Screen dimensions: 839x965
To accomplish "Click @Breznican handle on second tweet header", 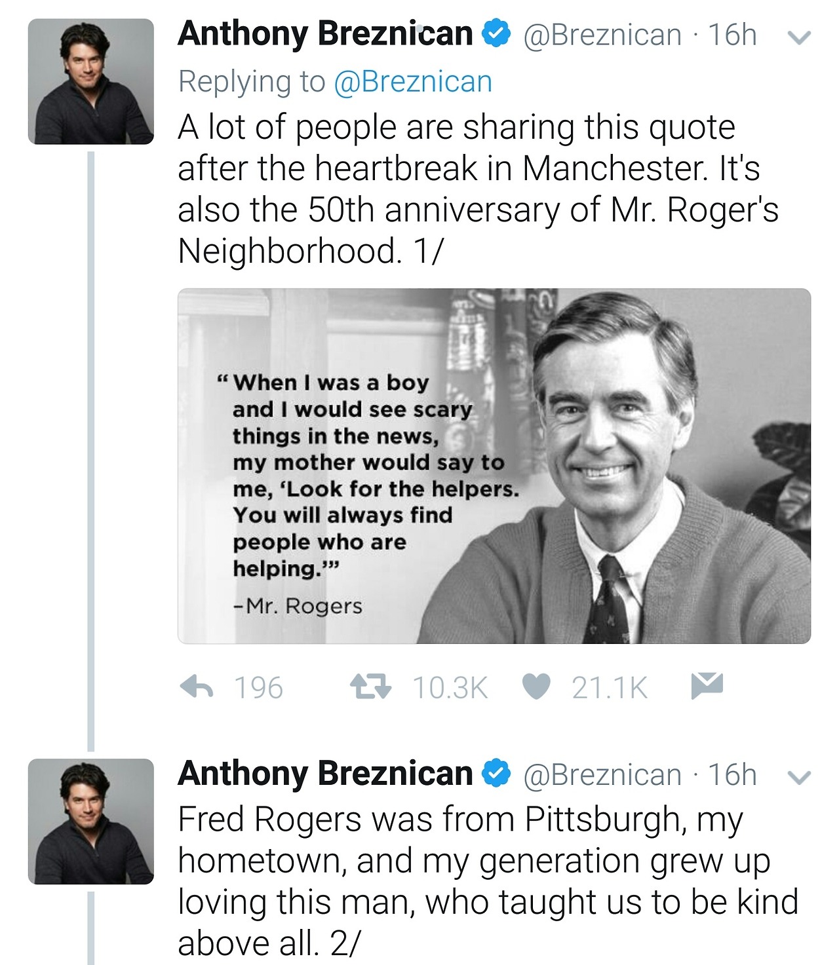I will pyautogui.click(x=602, y=774).
